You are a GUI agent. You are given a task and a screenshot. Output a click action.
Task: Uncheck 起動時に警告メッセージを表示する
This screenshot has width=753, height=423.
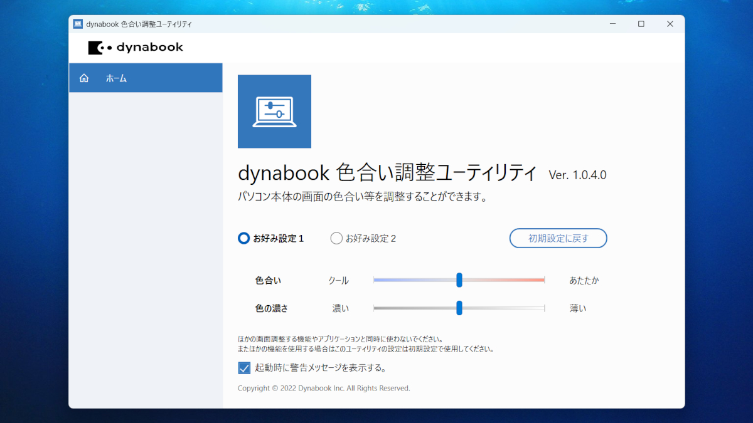(244, 368)
